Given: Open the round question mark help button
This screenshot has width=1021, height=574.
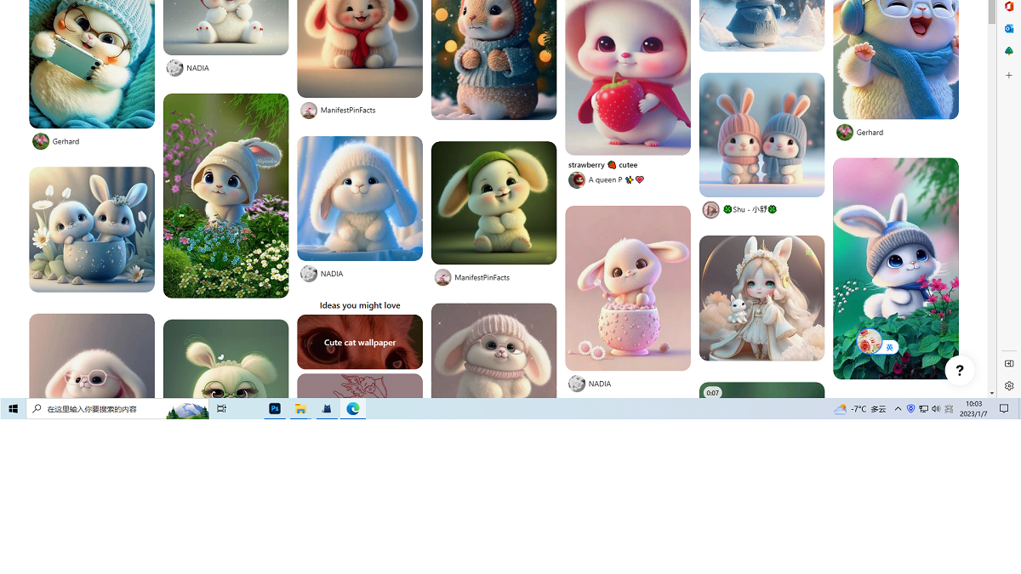Looking at the screenshot, I should pyautogui.click(x=959, y=370).
